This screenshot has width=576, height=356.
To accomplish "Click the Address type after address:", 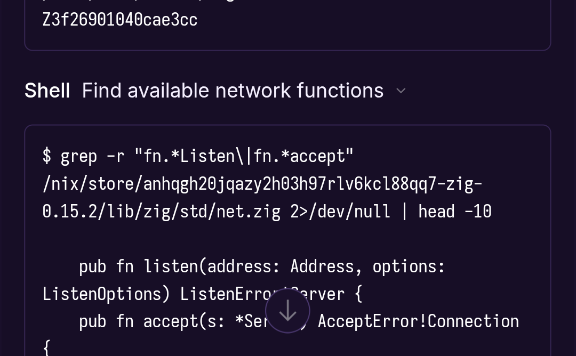I will coord(326,266).
